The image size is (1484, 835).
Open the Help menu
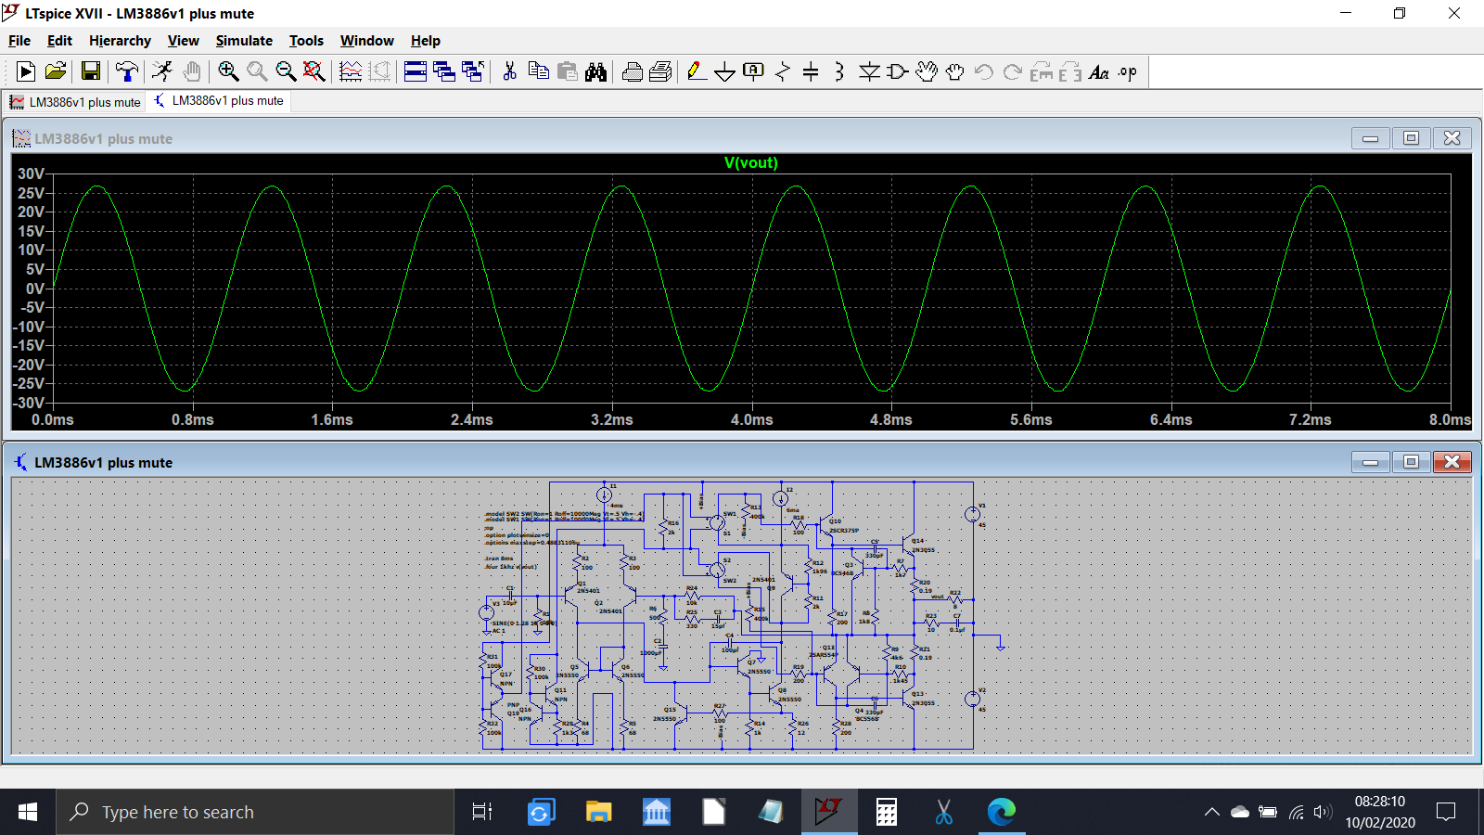(x=426, y=41)
